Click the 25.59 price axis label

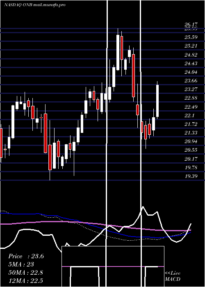191,37
